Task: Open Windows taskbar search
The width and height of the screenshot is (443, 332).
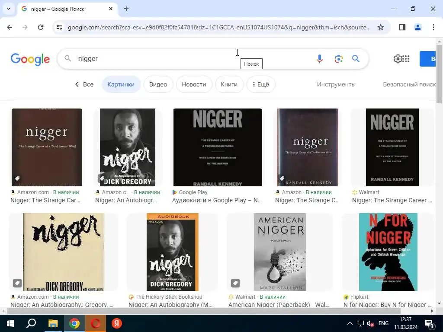Action: tap(31, 323)
